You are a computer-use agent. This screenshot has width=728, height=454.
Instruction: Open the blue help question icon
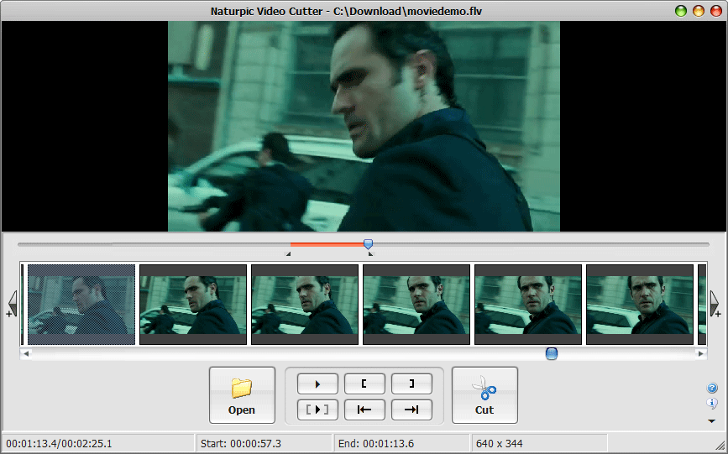(x=712, y=388)
